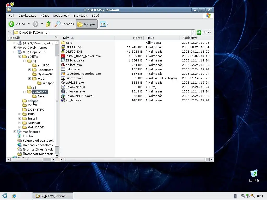
Task: Click file list horizontal scroll right arrow
Action: point(211,160)
